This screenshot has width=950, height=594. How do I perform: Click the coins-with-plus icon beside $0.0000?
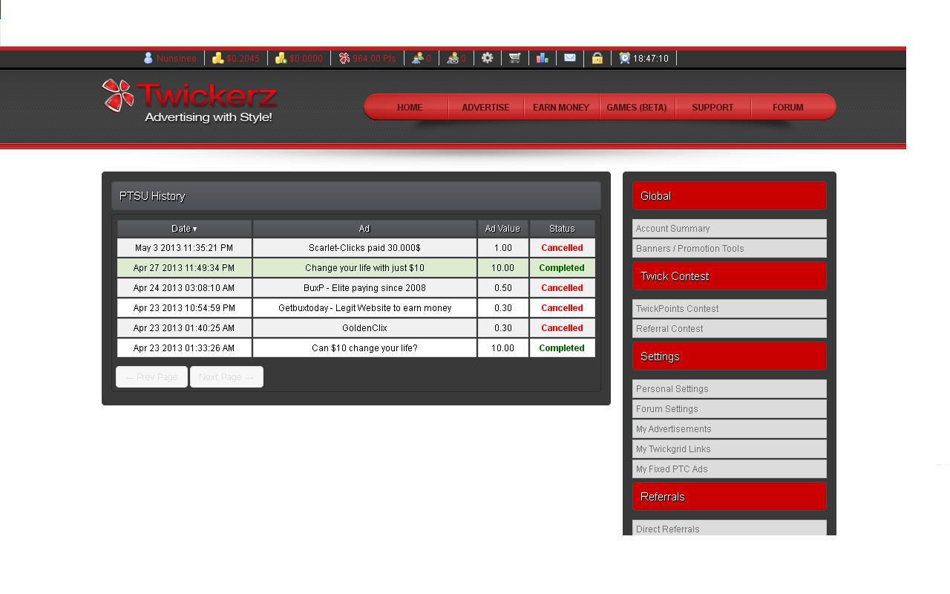(x=281, y=58)
